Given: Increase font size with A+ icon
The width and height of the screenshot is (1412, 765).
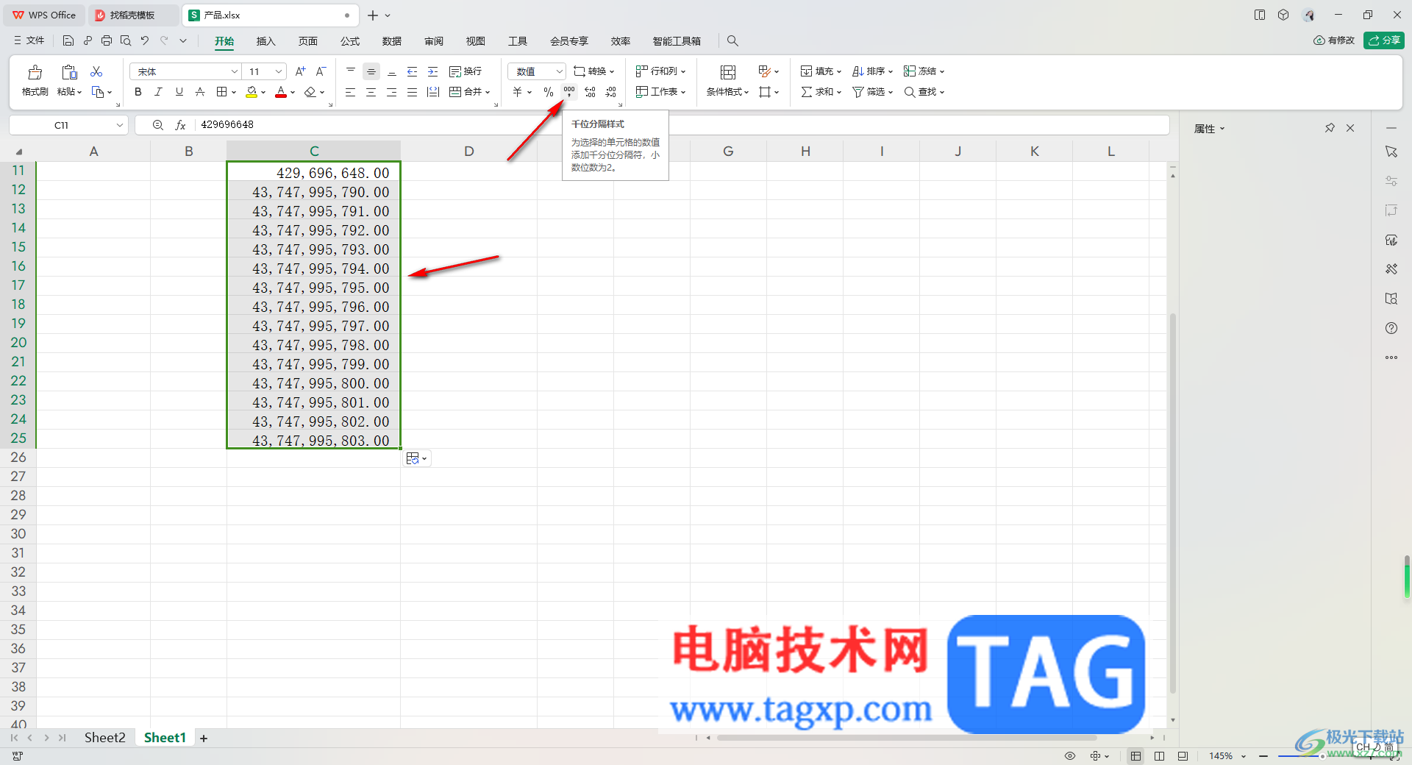Looking at the screenshot, I should (x=300, y=71).
